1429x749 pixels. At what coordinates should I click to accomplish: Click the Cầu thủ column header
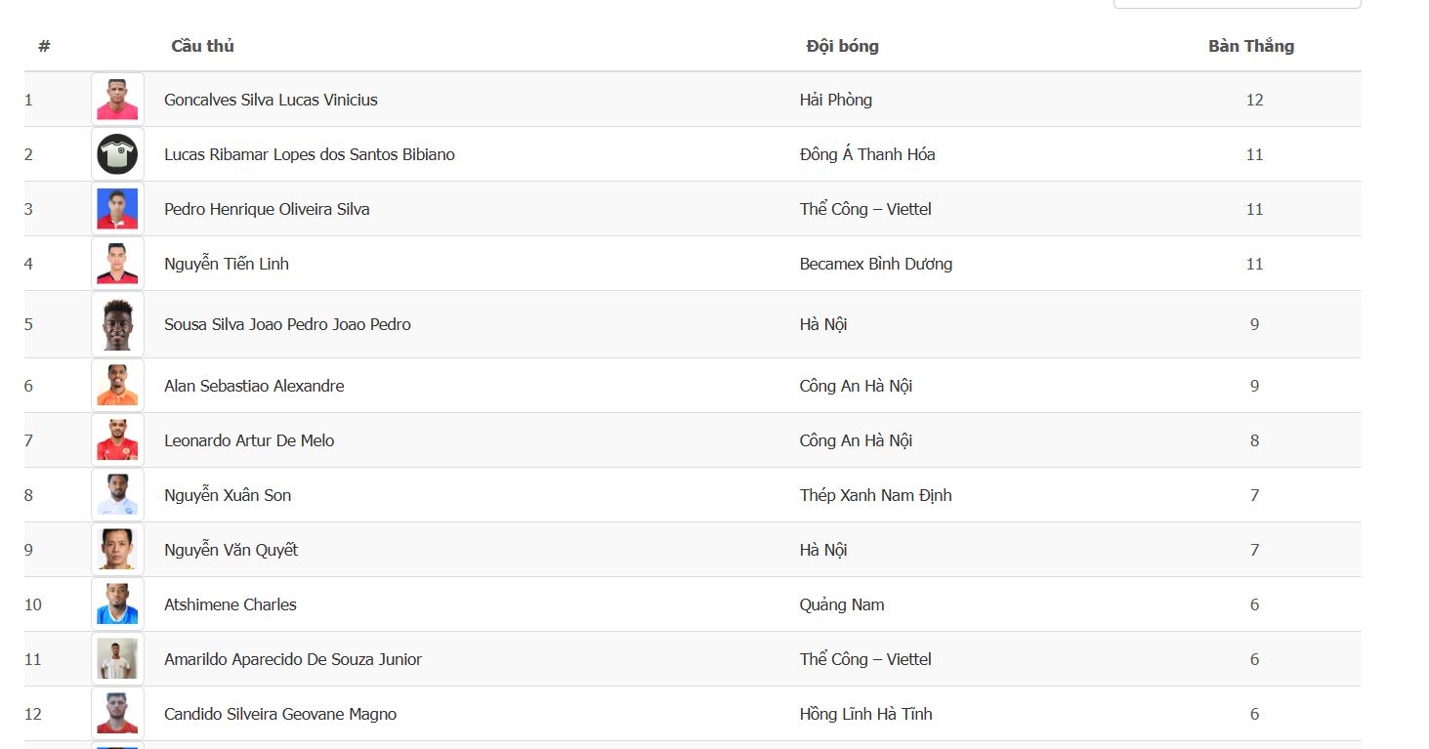pyautogui.click(x=202, y=46)
